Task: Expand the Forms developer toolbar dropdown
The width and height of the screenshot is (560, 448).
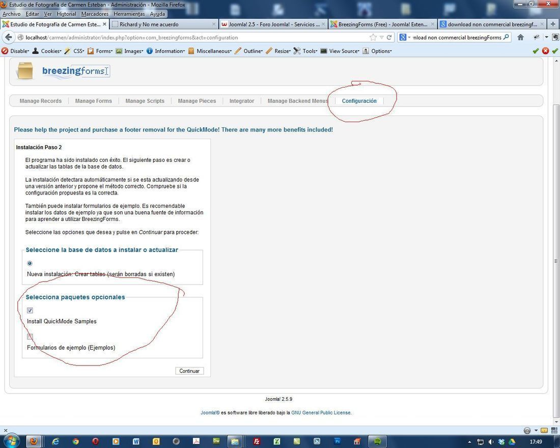Action: pyautogui.click(x=100, y=51)
